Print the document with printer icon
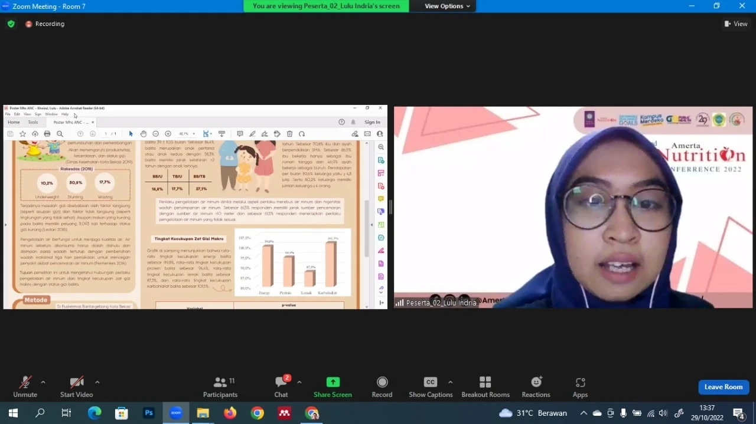 click(x=47, y=134)
